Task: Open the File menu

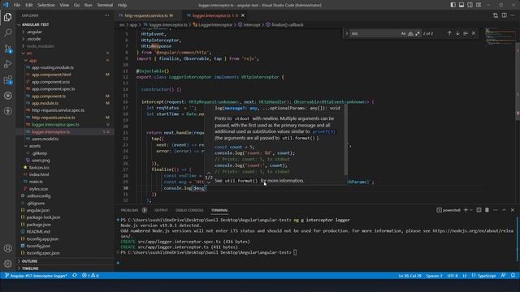Action: pyautogui.click(x=17, y=5)
